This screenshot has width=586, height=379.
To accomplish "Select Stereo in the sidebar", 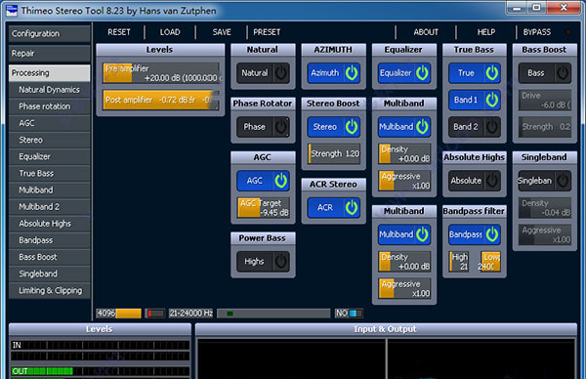I will tap(49, 140).
